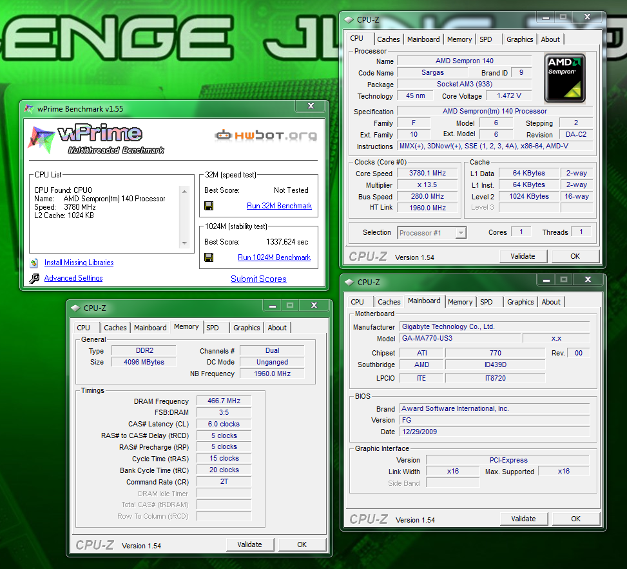Click the save icon beside Run 32M Benchmark
This screenshot has height=569, width=627.
(x=209, y=206)
